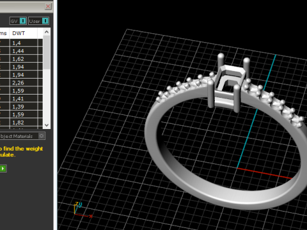Click the DWT column header

pyautogui.click(x=24, y=33)
